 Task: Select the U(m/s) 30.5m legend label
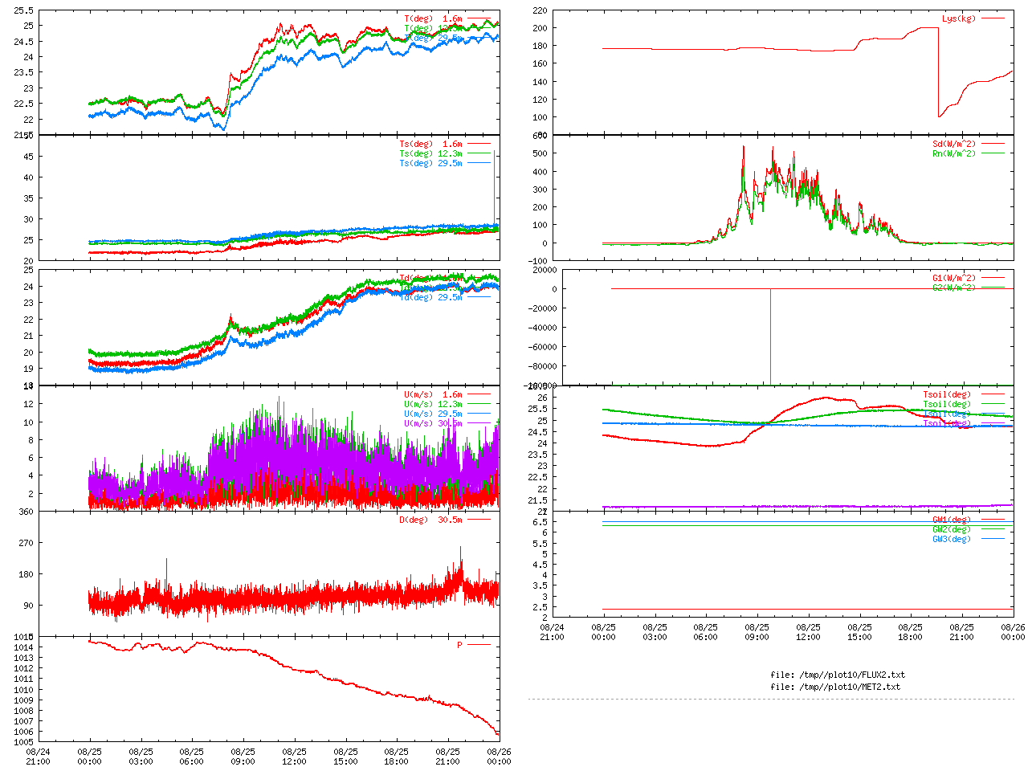point(434,424)
